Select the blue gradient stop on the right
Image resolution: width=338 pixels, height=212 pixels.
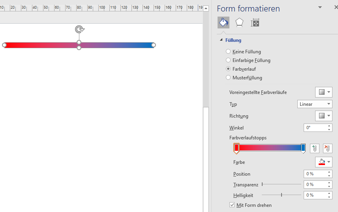click(x=303, y=148)
